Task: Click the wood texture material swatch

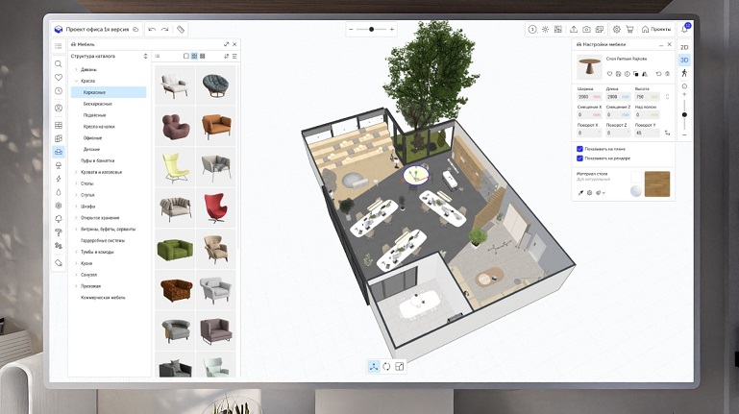Action: point(656,183)
